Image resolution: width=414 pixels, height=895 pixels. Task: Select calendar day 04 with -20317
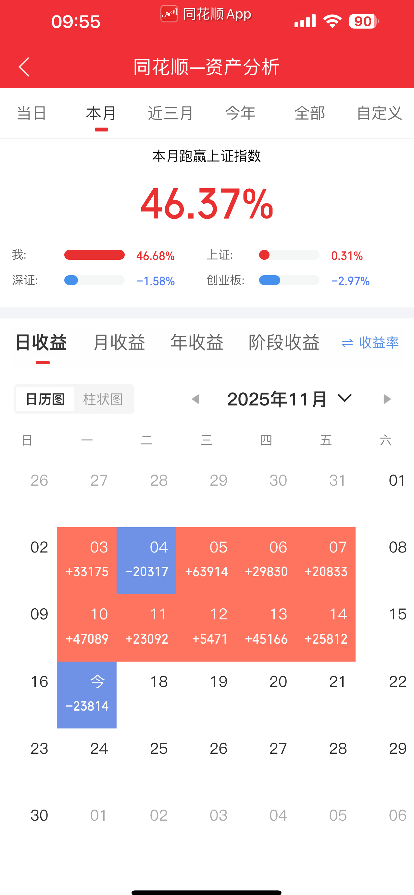point(146,560)
